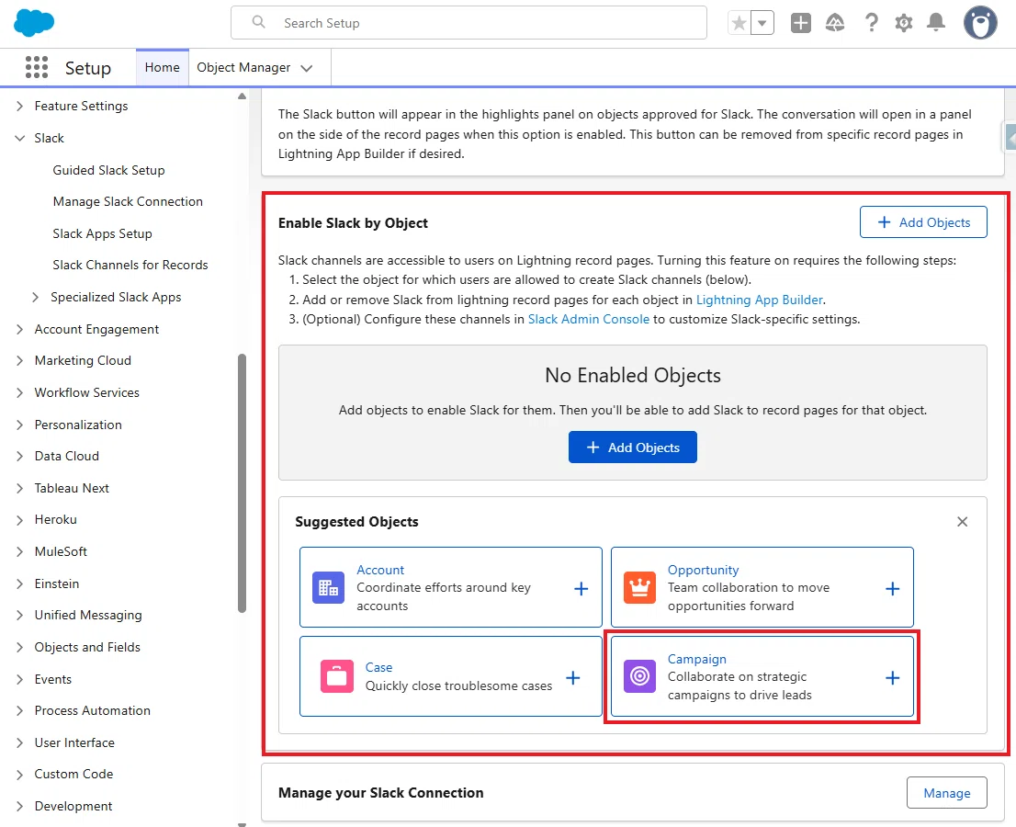Add the Opportunity object with plus
Viewport: 1016px width, 827px height.
coord(892,588)
